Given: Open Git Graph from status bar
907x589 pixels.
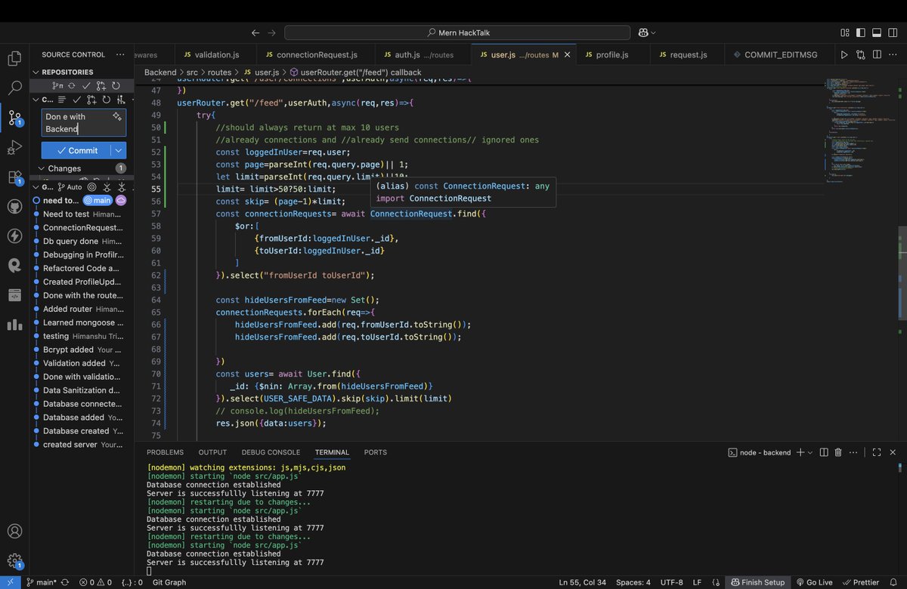Looking at the screenshot, I should coord(169,582).
